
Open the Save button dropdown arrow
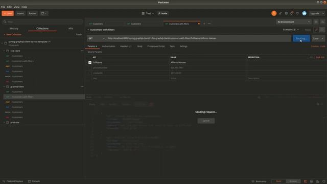322,38
